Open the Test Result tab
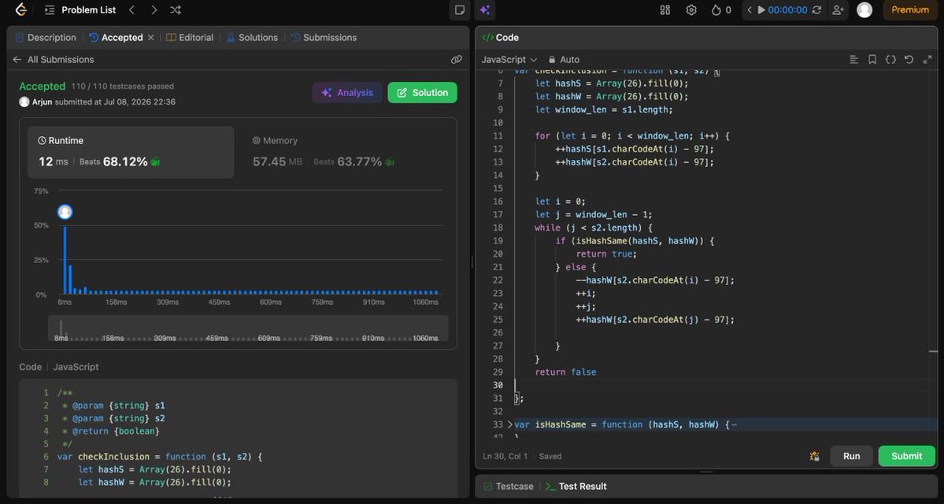 coord(576,486)
